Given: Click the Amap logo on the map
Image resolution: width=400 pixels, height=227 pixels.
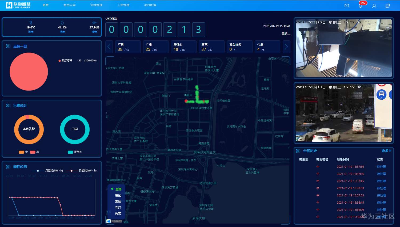Looking at the screenshot, I should point(109,221).
